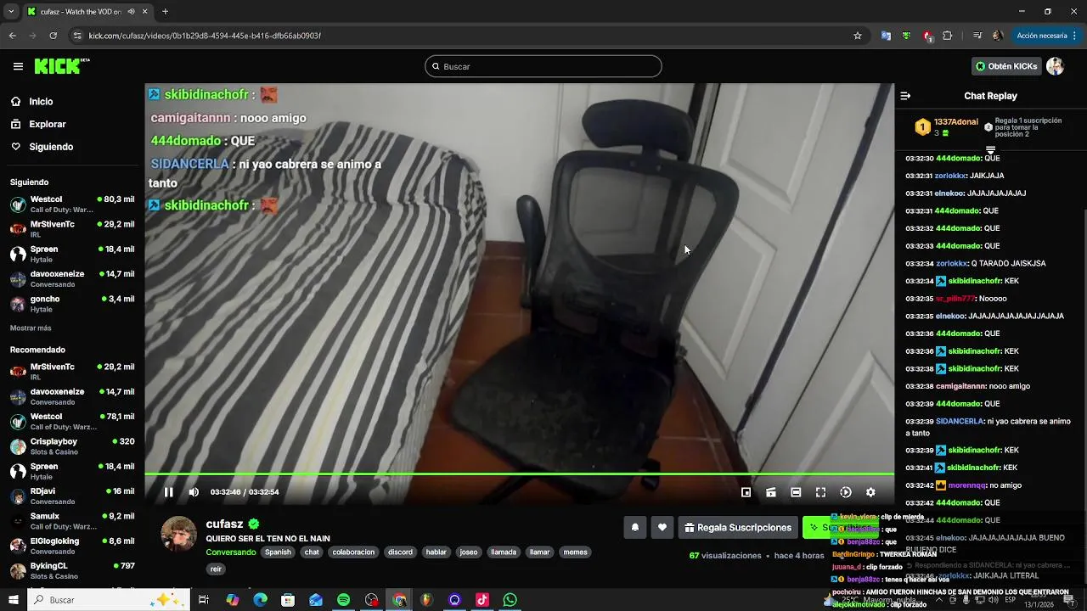1087x611 pixels.
Task: Open BykingCL recommended channel
Action: [x=72, y=570]
